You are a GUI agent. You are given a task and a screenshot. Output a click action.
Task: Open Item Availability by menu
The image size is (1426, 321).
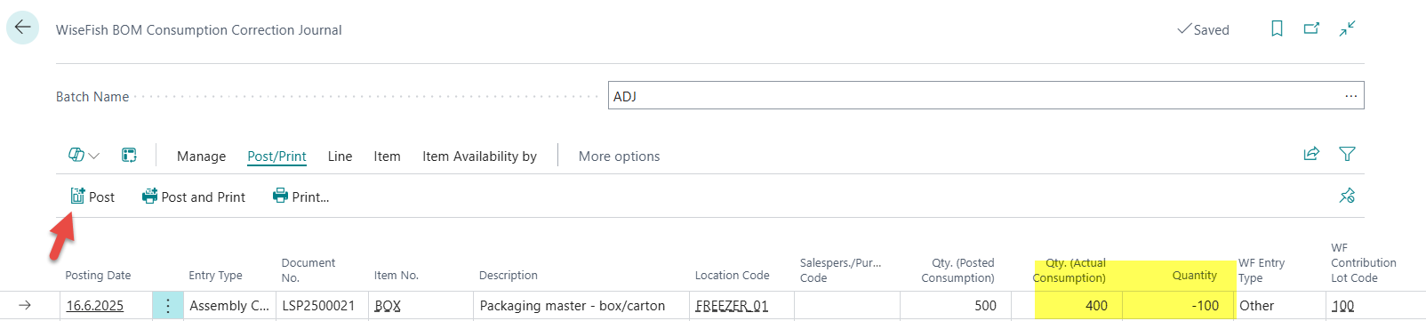coord(479,156)
